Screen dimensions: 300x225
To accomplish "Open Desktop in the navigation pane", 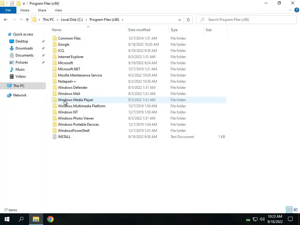I will pyautogui.click(x=22, y=41).
